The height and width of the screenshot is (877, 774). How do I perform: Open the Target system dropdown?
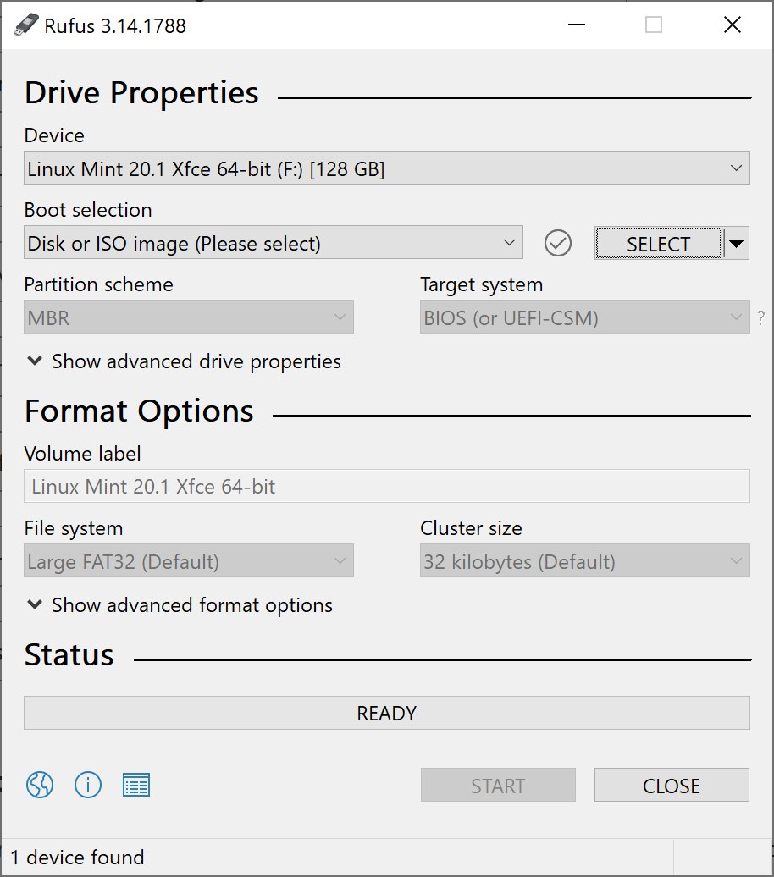pos(584,318)
